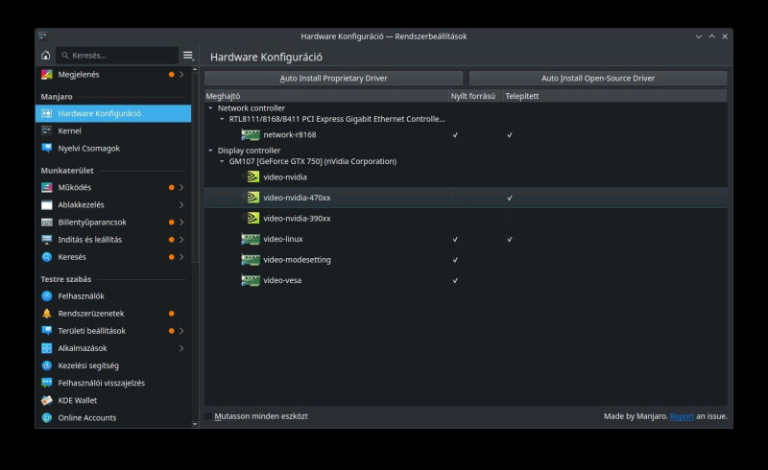The height and width of the screenshot is (470, 768).
Task: Click the Működés icon
Action: click(46, 187)
